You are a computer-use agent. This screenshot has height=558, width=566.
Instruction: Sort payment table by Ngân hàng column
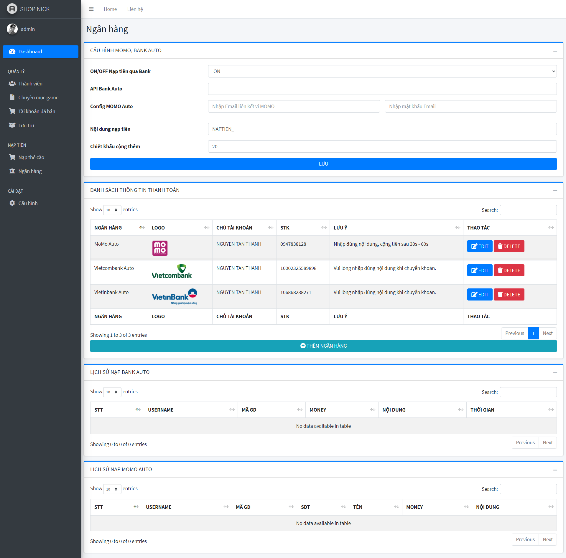coord(119,228)
